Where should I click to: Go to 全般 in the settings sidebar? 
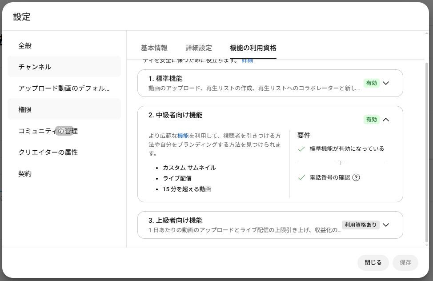(x=25, y=46)
